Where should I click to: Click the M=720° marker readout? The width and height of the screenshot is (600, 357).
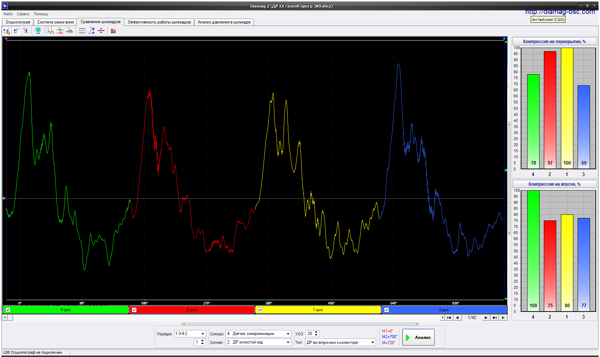click(x=389, y=343)
